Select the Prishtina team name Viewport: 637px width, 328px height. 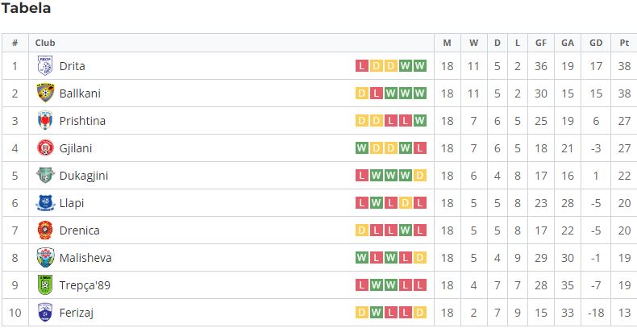click(82, 121)
